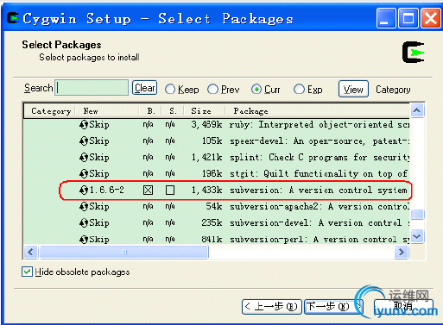Click the View button to change view
This screenshot has height=325, width=443.
tap(353, 89)
